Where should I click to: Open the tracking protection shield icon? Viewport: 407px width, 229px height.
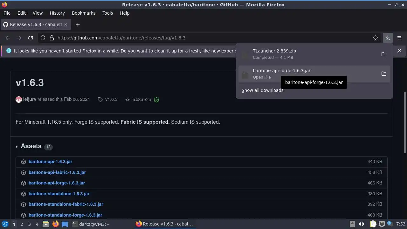click(x=43, y=38)
